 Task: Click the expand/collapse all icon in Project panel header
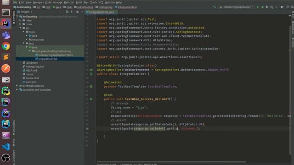coord(72,12)
